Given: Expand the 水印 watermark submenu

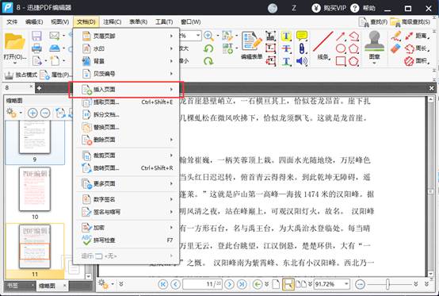Looking at the screenshot, I should click(x=126, y=48).
